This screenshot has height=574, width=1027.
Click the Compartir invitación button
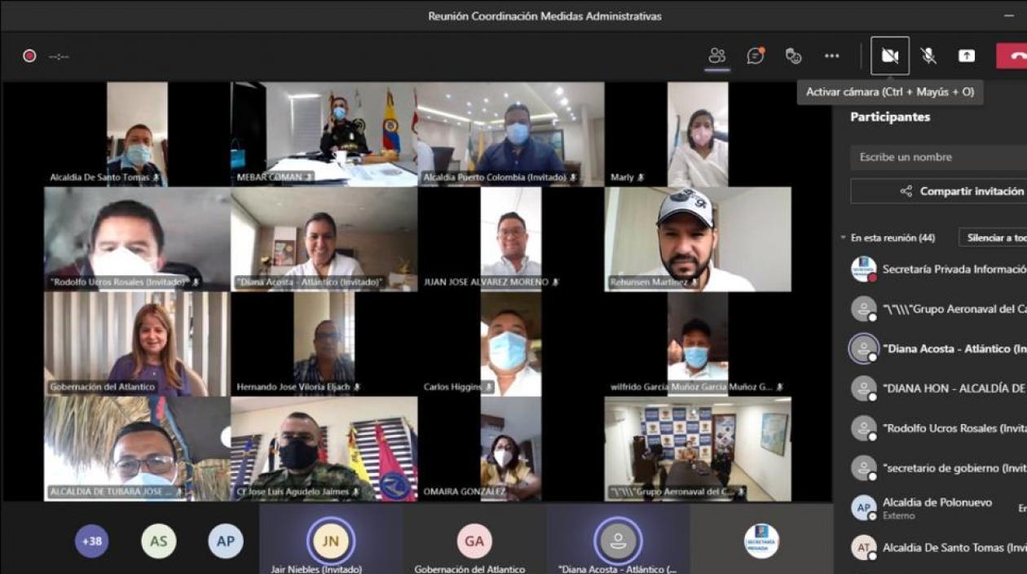point(962,191)
